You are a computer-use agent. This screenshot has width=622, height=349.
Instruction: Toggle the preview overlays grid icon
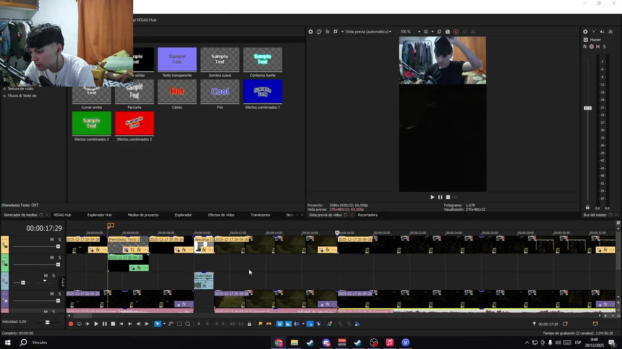point(426,32)
